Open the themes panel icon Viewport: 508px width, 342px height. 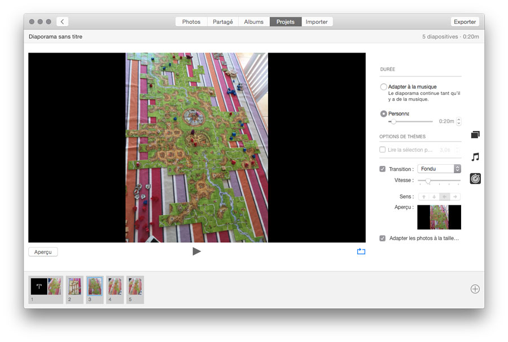[x=475, y=134]
